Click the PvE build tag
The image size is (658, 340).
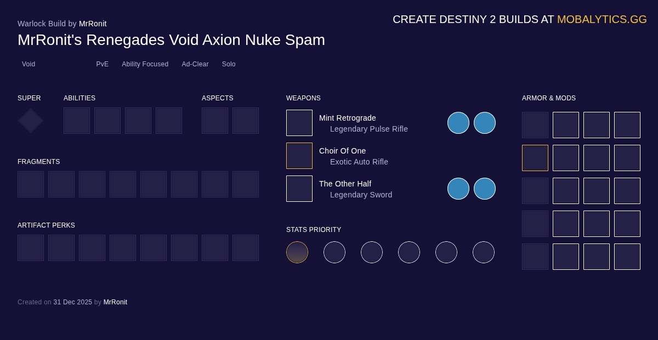102,64
